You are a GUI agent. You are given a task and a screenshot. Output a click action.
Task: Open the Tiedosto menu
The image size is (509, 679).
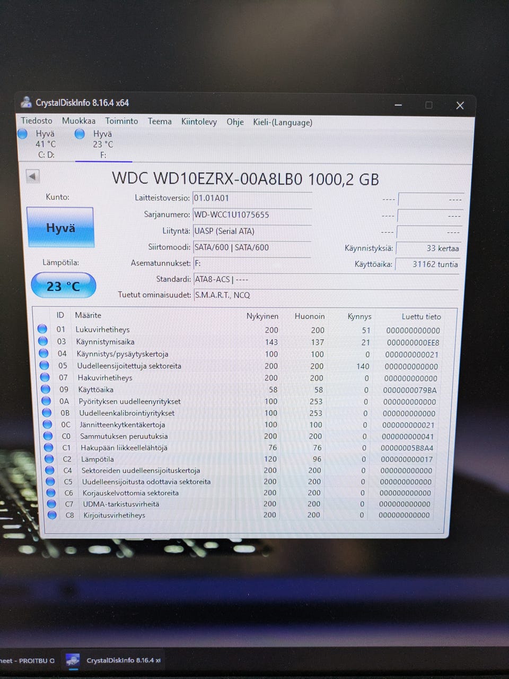click(37, 121)
